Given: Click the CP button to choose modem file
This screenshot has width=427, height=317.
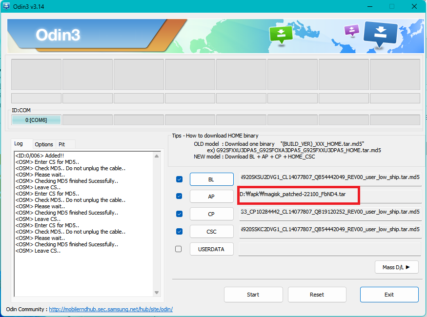Looking at the screenshot, I should click(x=212, y=214).
